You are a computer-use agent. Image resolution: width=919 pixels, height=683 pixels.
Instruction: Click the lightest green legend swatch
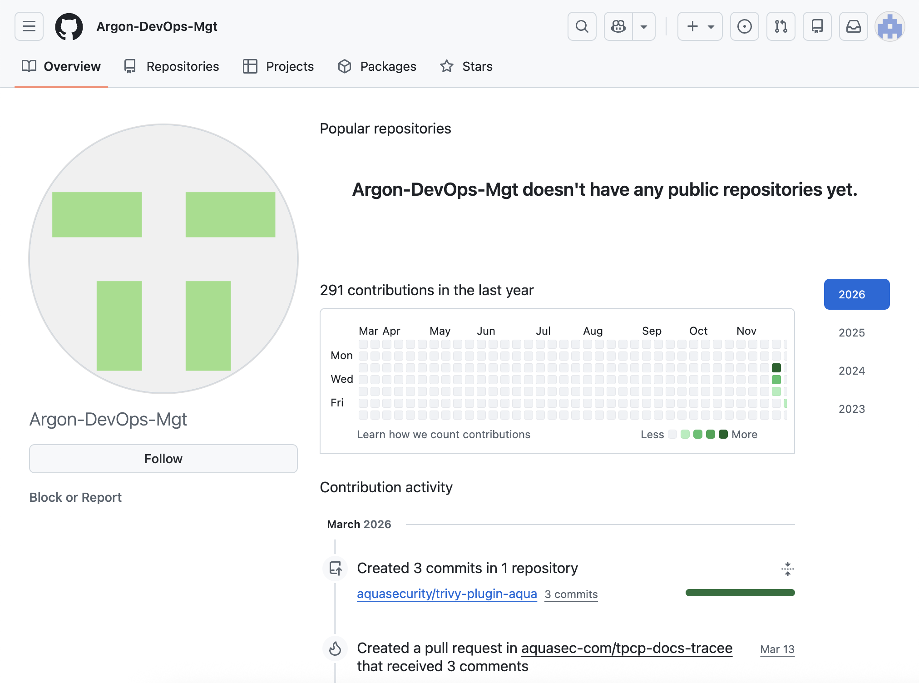[685, 434]
